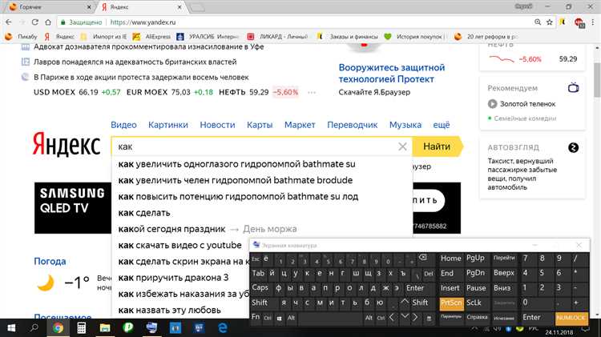Click the Найти search button

coord(437,146)
